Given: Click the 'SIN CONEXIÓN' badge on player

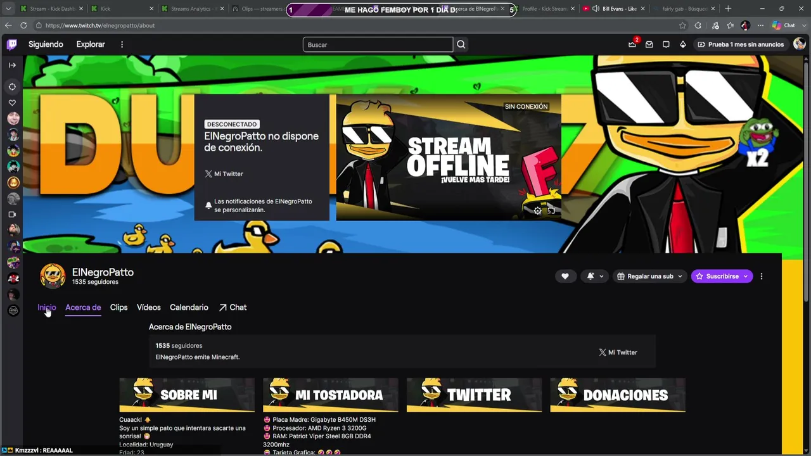Looking at the screenshot, I should click(x=526, y=106).
